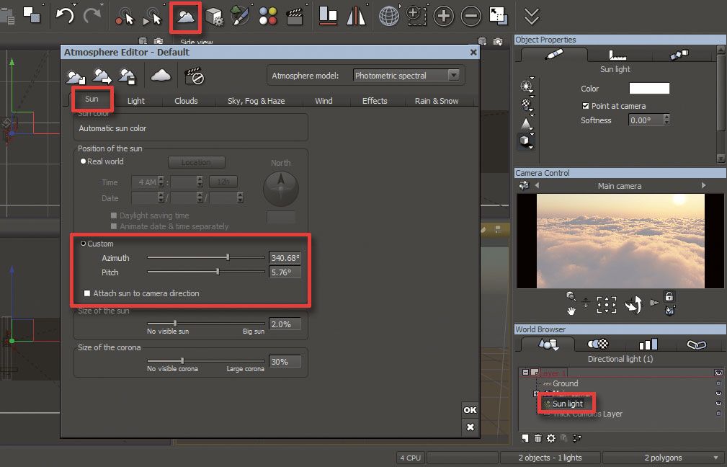Click the OK button in Atmosphere Editor
Image resolution: width=727 pixels, height=467 pixels.
tap(469, 409)
